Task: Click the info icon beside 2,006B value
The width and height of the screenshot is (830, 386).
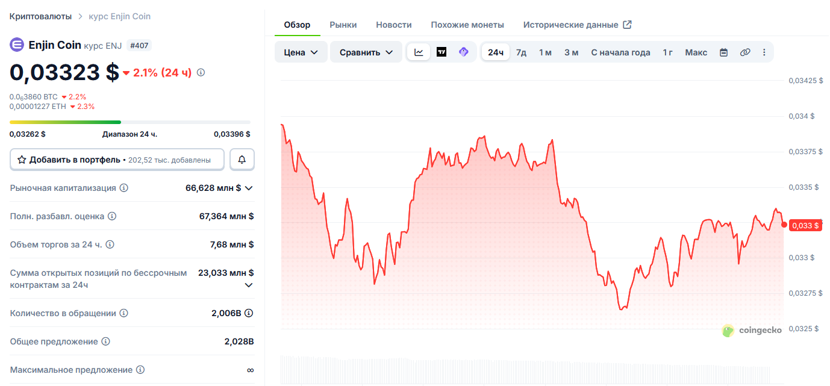Action: (249, 313)
